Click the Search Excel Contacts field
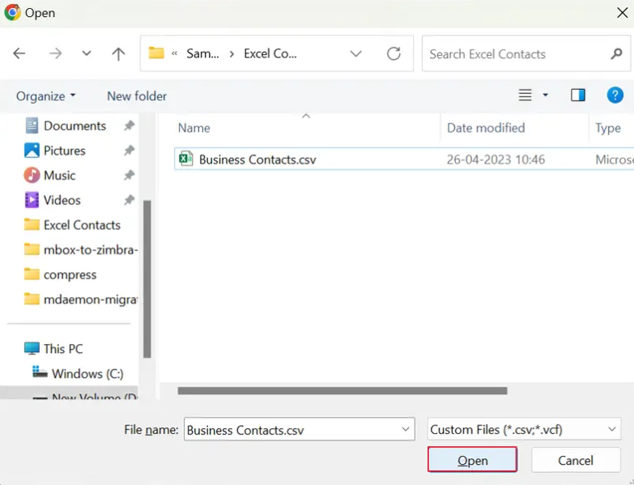 [526, 53]
